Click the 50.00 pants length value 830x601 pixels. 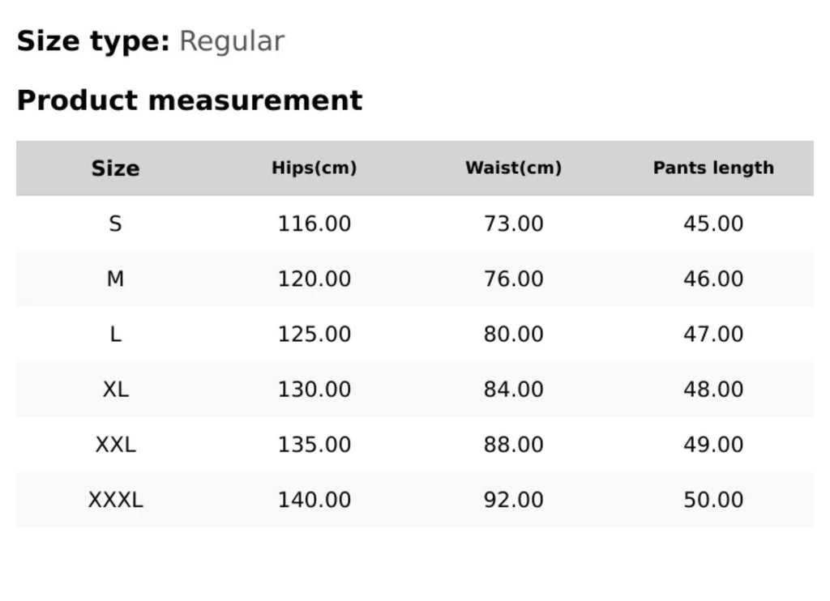(x=713, y=499)
